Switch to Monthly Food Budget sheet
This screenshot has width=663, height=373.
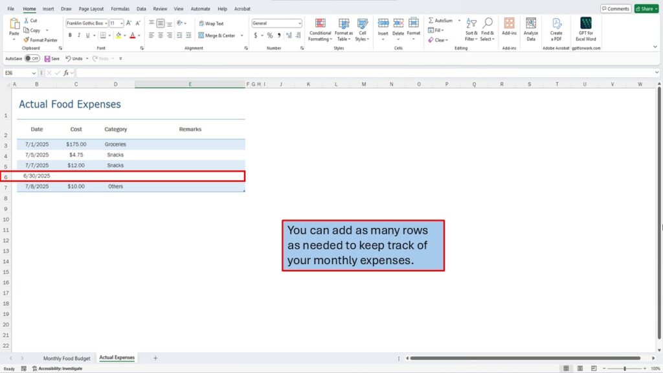coord(67,358)
